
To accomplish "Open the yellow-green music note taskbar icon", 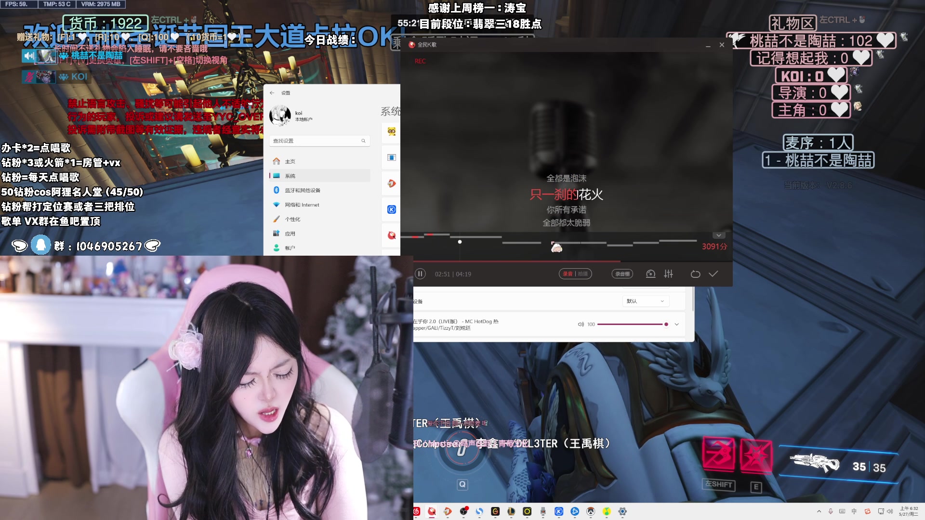I will pyautogui.click(x=607, y=511).
